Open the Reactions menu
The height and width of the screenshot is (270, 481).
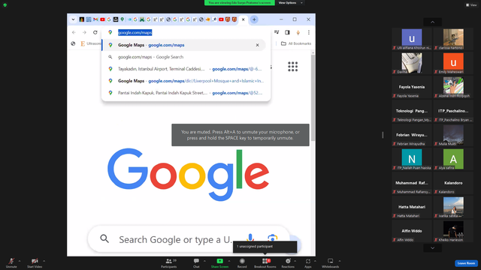[x=288, y=262]
